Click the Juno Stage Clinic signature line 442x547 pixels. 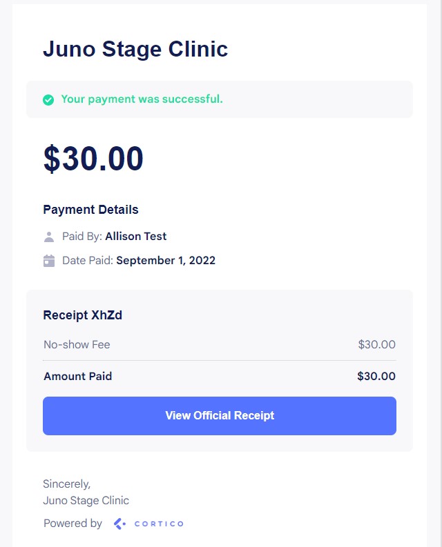[86, 501]
